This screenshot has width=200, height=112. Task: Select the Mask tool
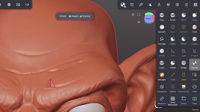173,29
